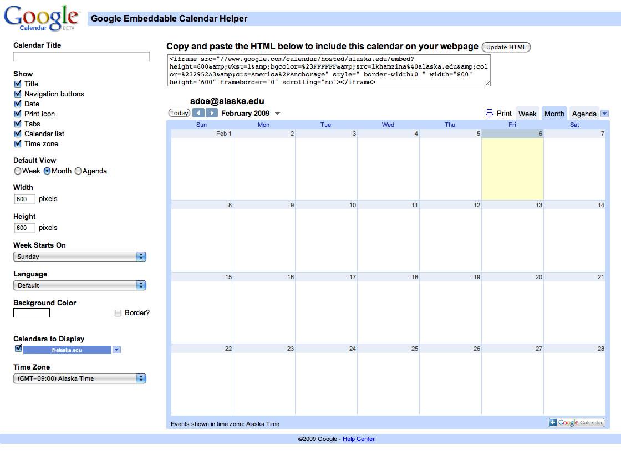Open the Time Zone dropdown

80,378
